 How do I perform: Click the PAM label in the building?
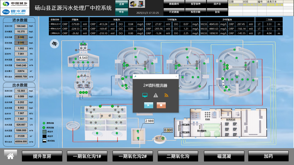tap(207, 120)
